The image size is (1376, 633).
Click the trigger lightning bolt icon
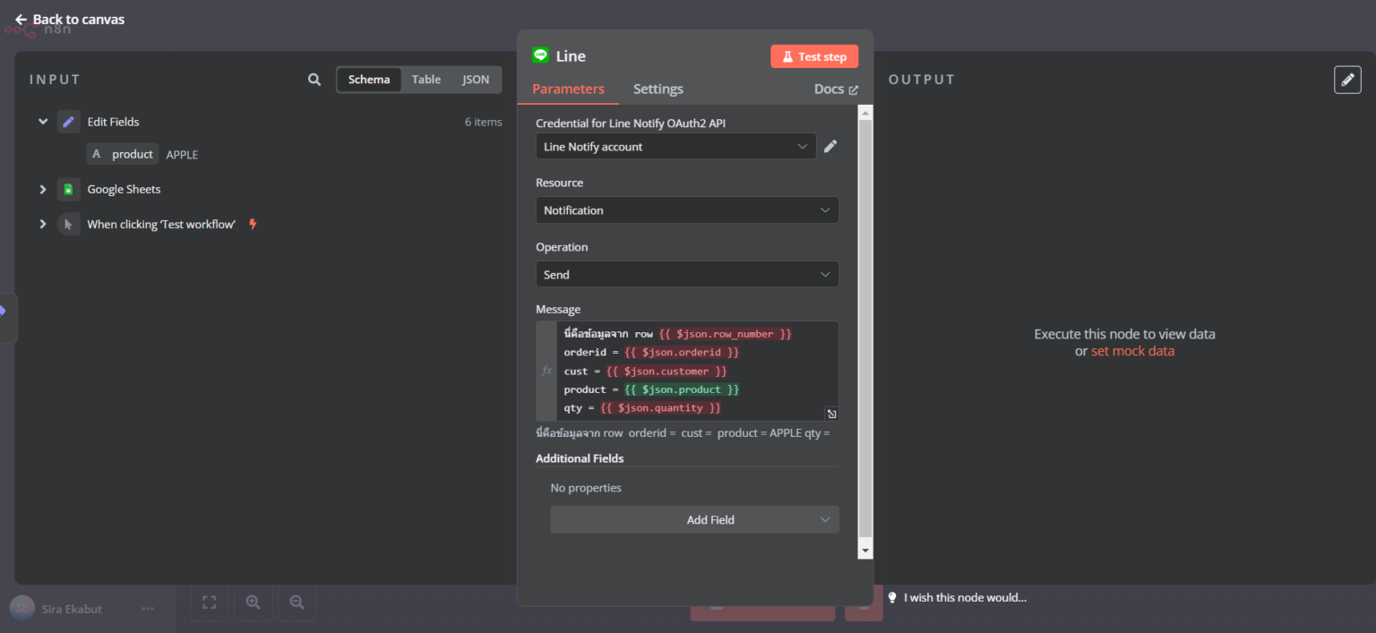coord(253,224)
